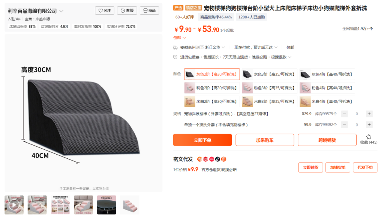View the black cushion detail thumbnail

click(106, 205)
